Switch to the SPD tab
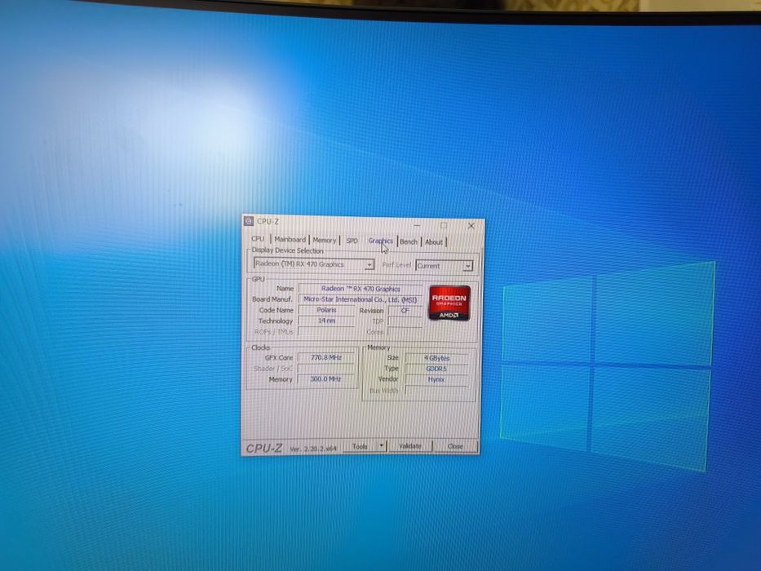The image size is (761, 571). [x=352, y=241]
